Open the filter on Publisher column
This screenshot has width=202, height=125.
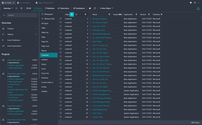point(162,14)
